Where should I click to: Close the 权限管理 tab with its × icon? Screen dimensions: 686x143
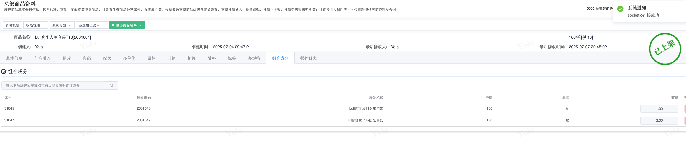[43, 26]
